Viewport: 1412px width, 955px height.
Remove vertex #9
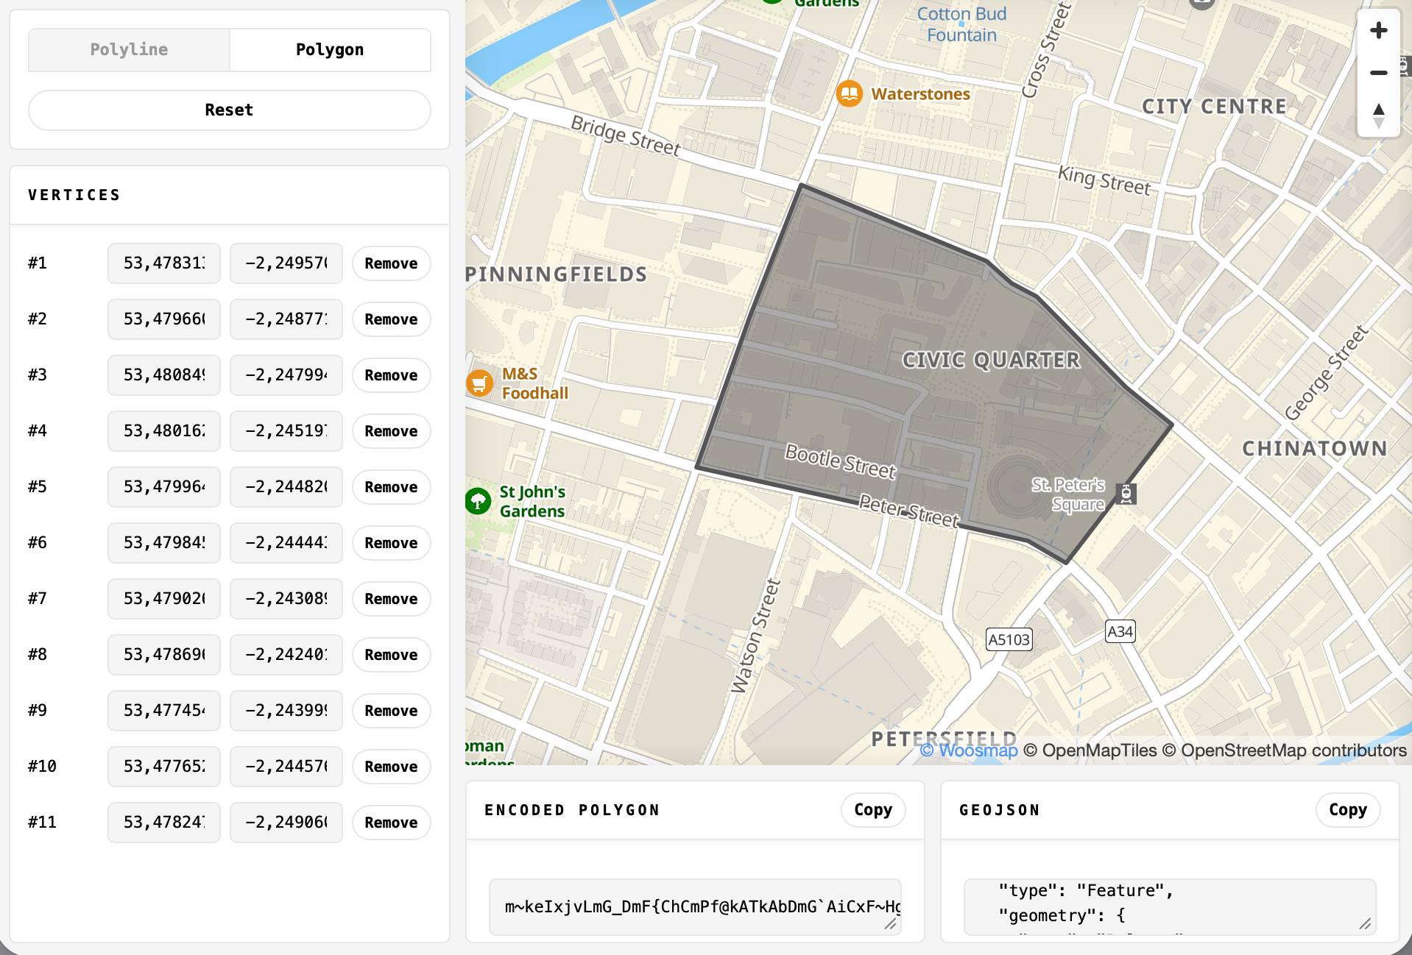[391, 711]
